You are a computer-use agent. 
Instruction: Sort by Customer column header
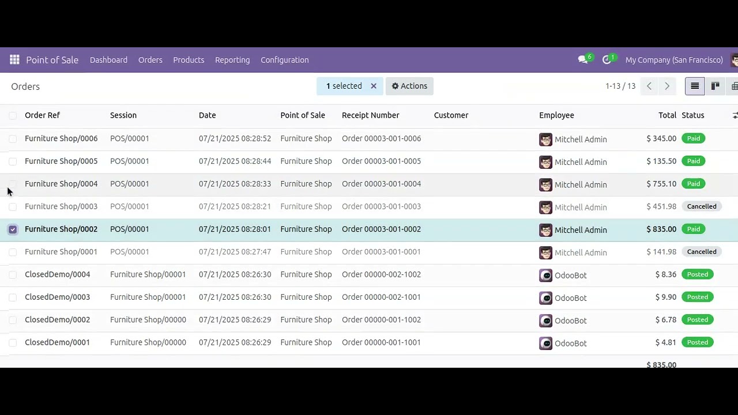click(x=451, y=115)
